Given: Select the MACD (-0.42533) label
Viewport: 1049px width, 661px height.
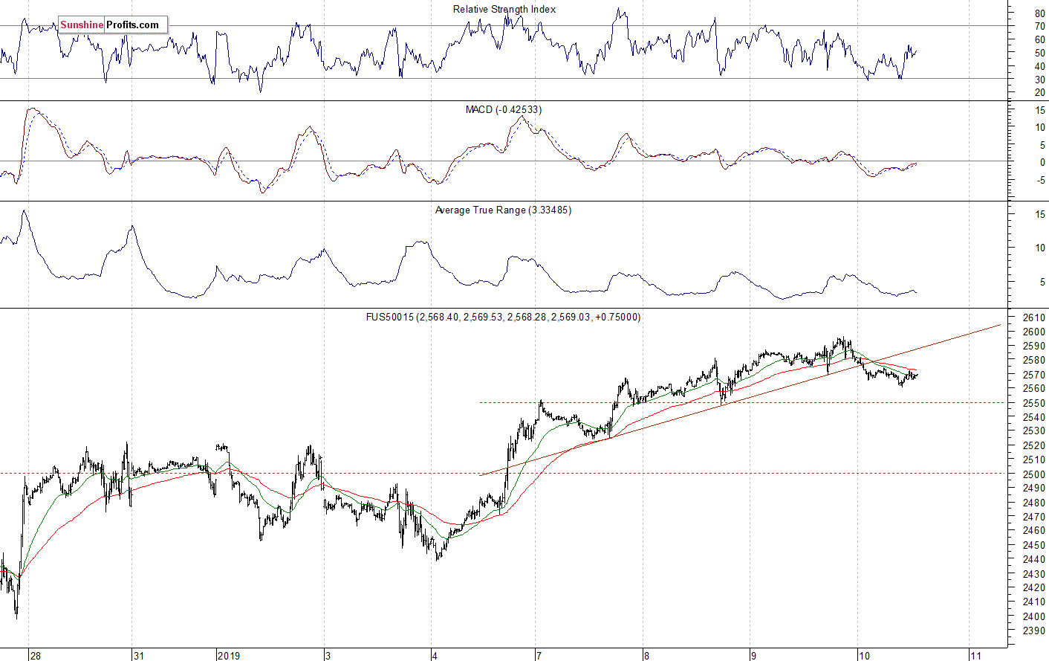Looking at the screenshot, I should tap(504, 109).
